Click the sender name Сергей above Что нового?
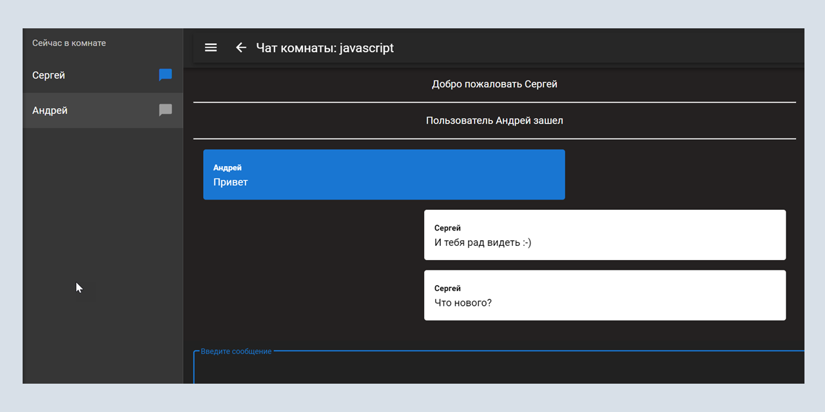 [x=447, y=288]
